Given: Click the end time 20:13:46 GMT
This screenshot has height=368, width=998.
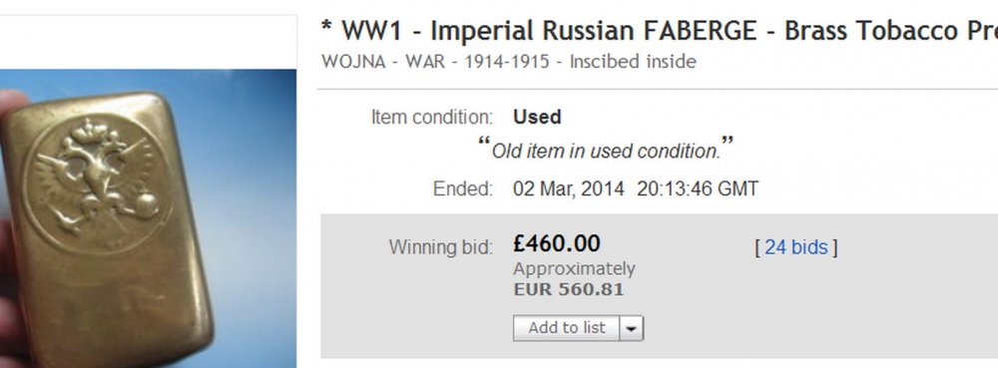Looking at the screenshot, I should 698,189.
